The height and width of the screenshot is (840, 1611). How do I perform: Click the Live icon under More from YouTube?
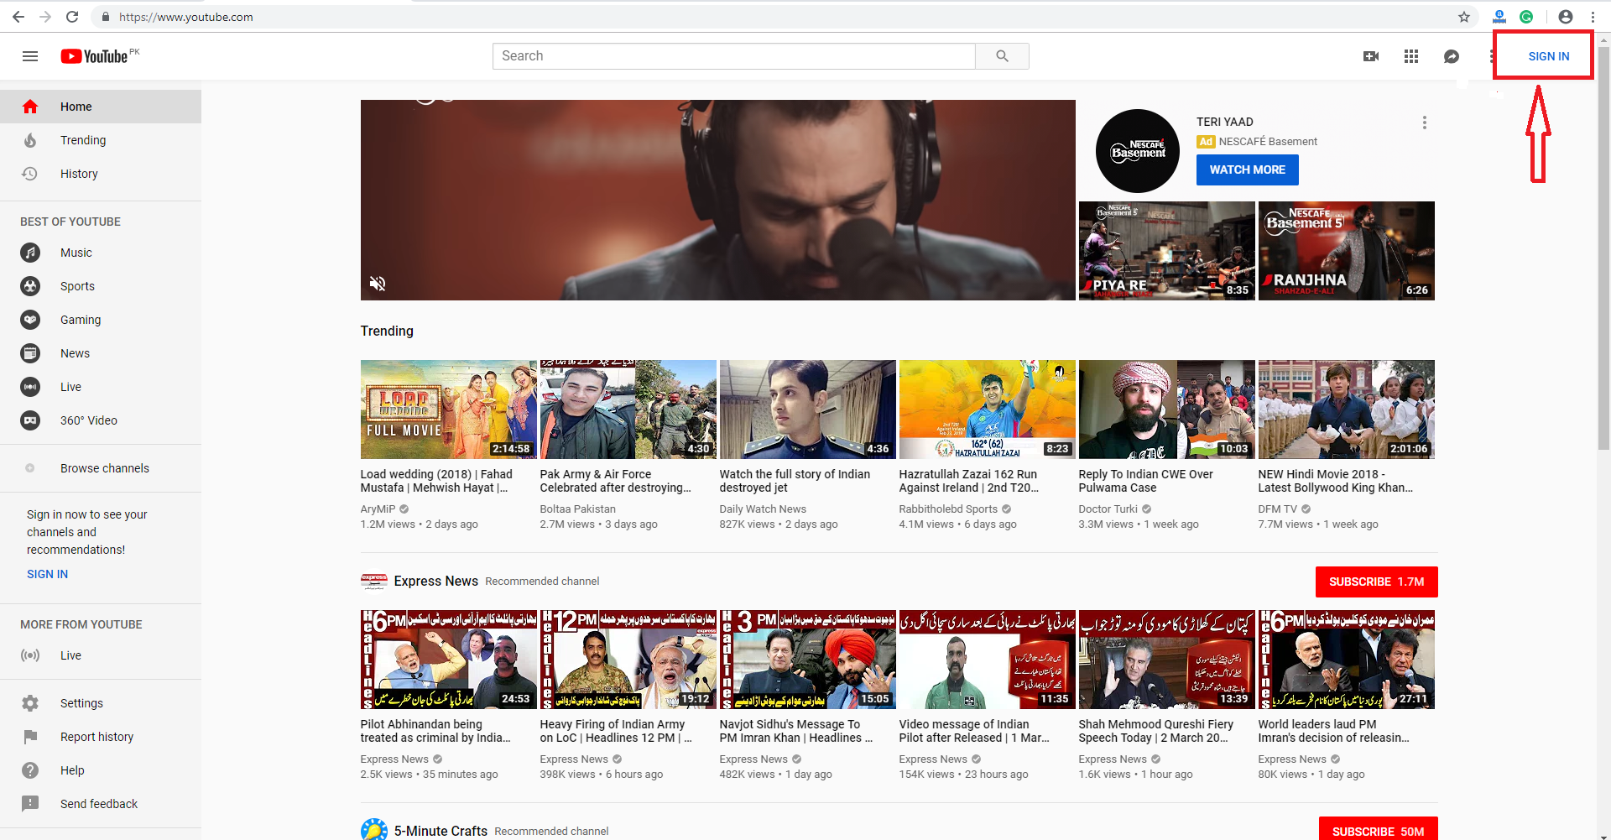coord(30,655)
